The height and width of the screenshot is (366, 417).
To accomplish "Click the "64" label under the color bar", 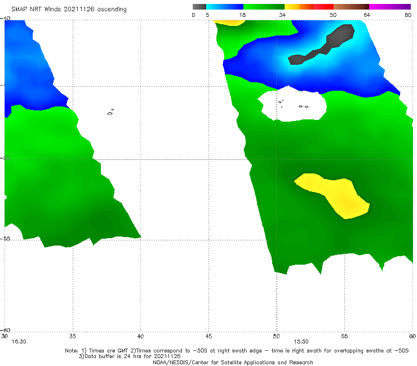I will [x=367, y=15].
